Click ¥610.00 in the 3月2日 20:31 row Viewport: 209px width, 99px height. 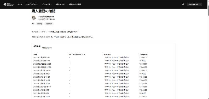[143, 74]
